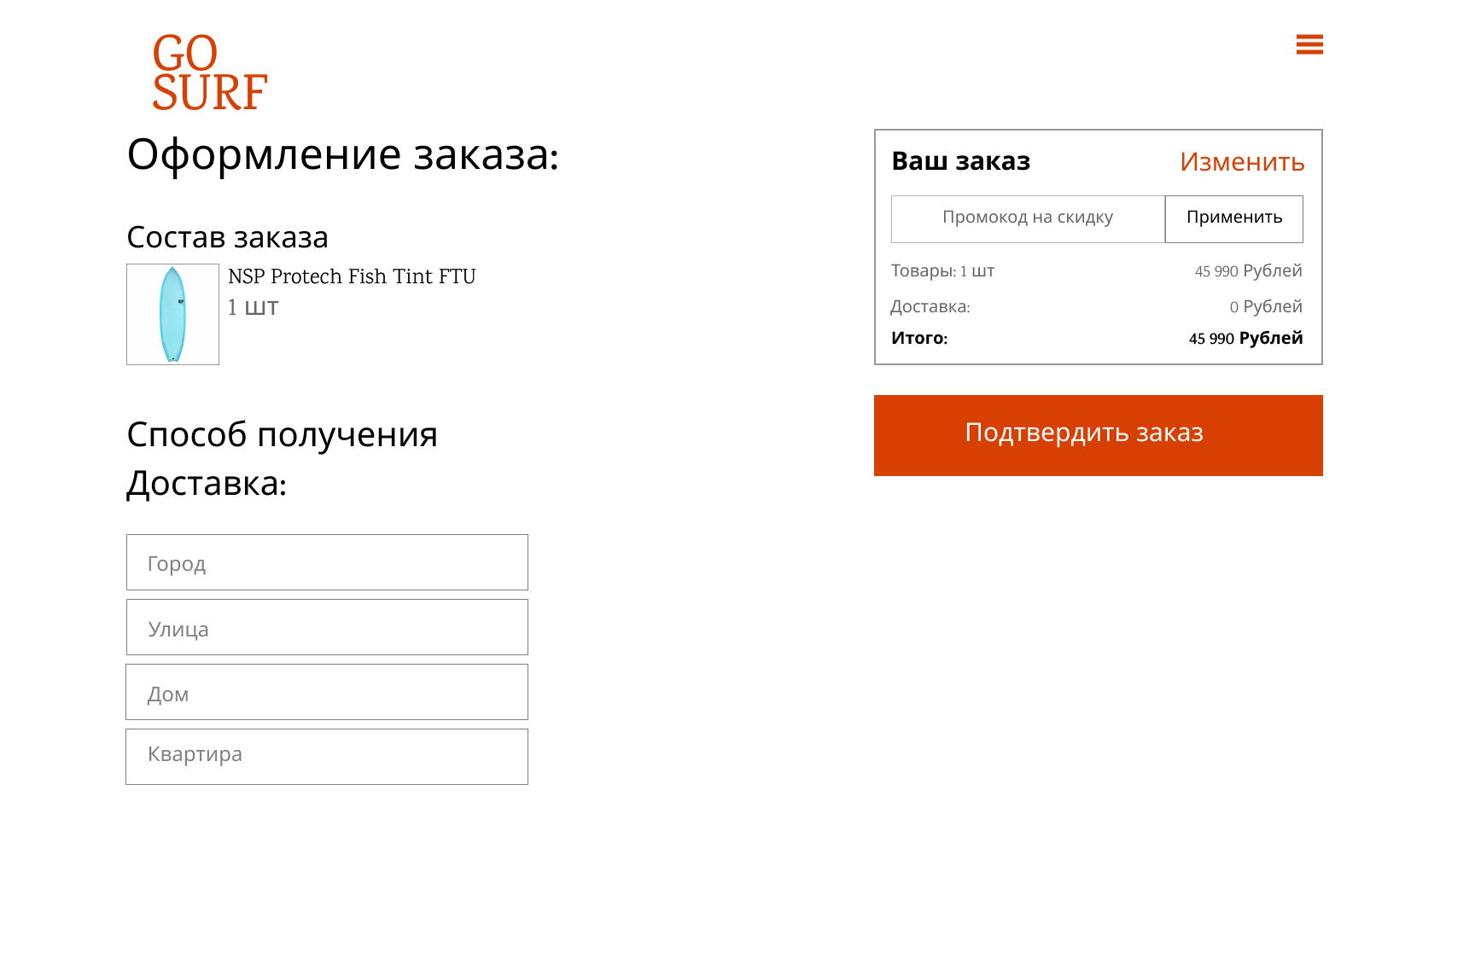Select the Улица input field
The height and width of the screenshot is (953, 1475).
point(327,627)
